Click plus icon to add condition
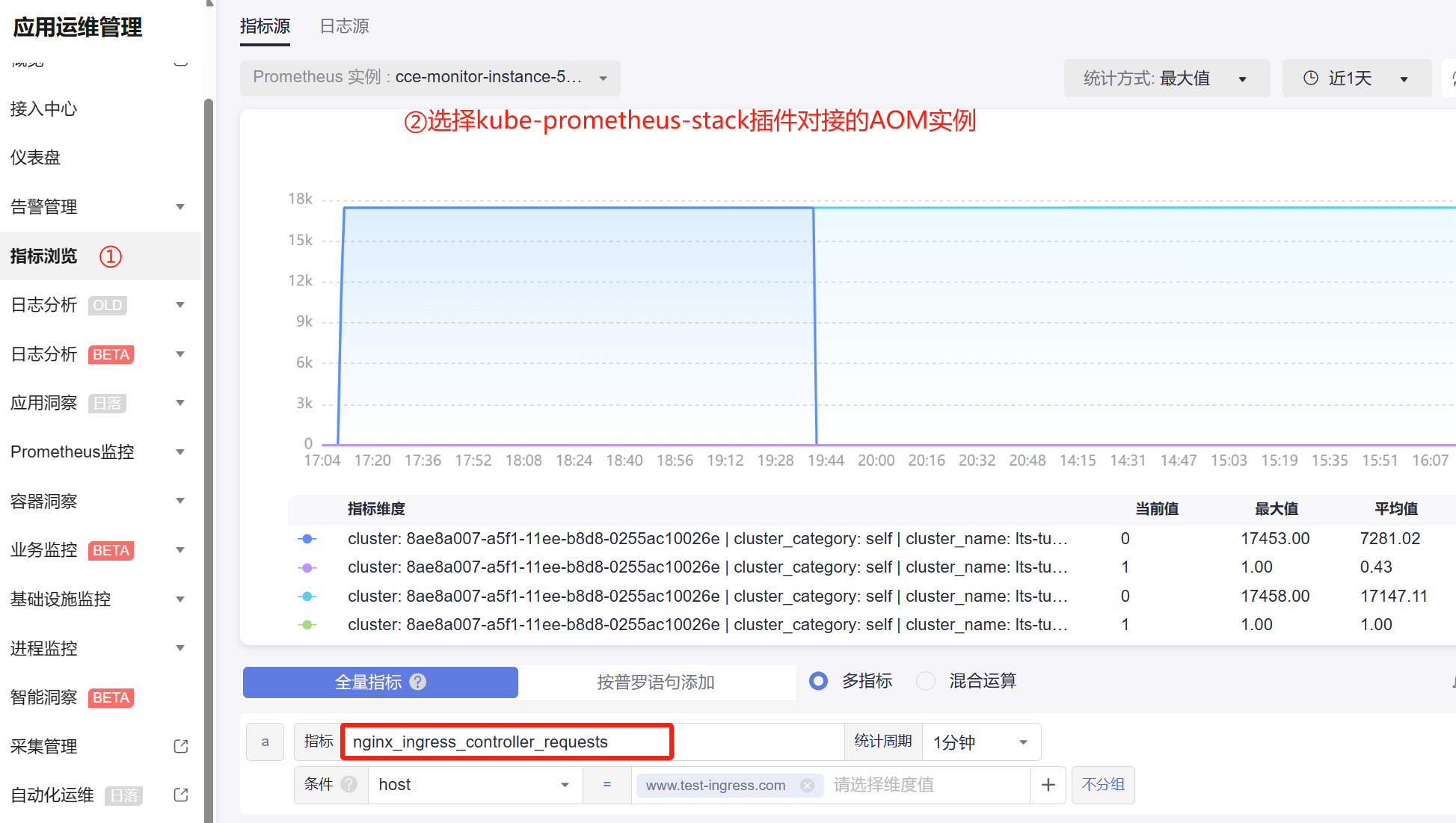 [x=1048, y=785]
